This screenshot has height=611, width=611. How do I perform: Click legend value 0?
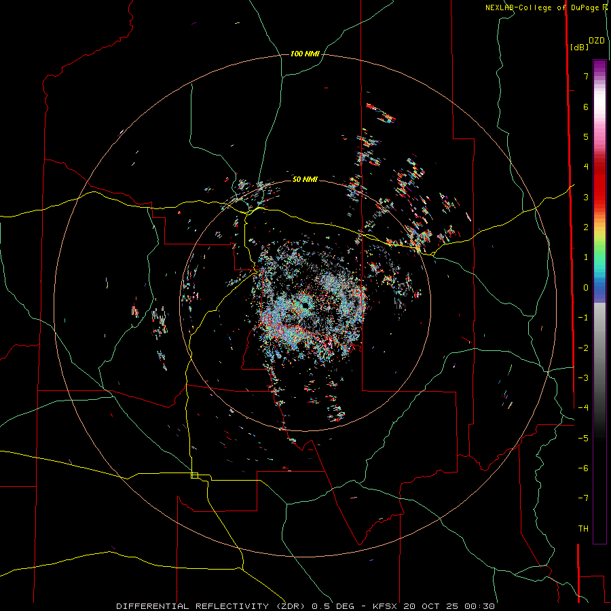point(586,288)
